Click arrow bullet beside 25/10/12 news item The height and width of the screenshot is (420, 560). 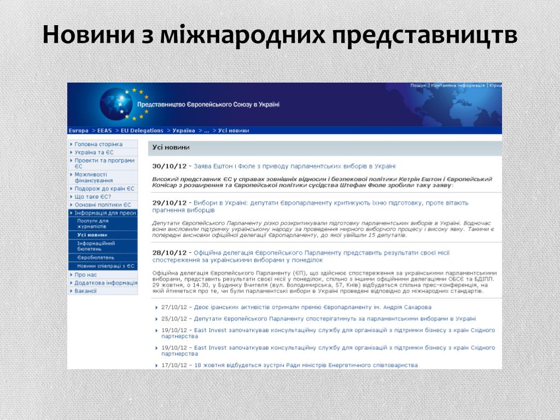pos(156,319)
